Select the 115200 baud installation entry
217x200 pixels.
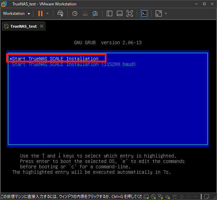[x=74, y=64]
